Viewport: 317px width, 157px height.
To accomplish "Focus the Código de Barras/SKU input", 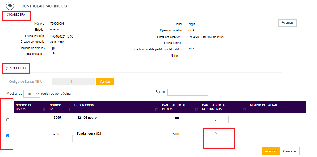I will [28, 81].
